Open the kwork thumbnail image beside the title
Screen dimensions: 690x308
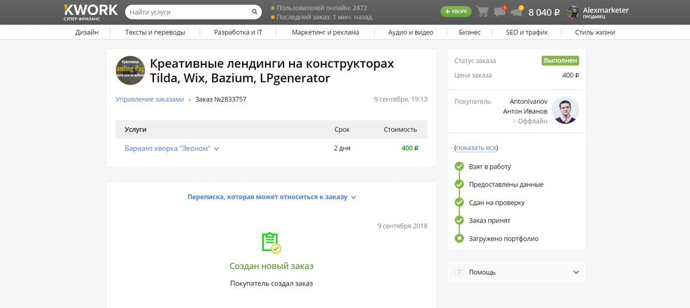[x=131, y=71]
